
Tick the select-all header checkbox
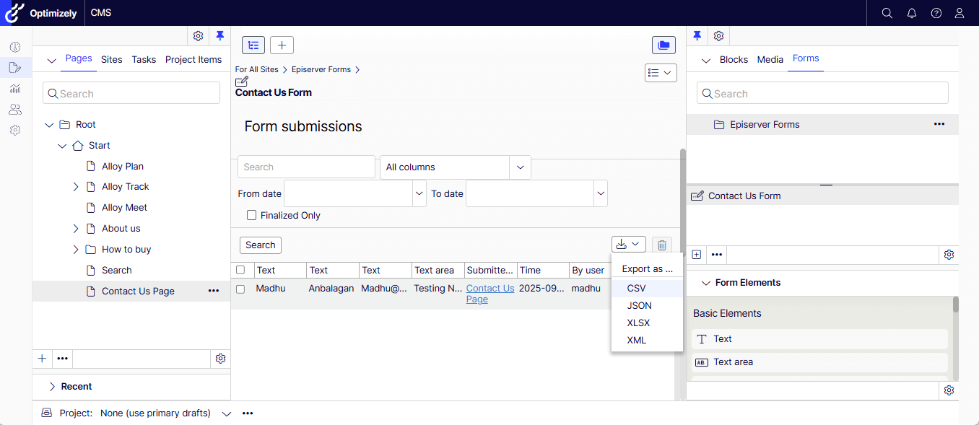click(x=240, y=270)
